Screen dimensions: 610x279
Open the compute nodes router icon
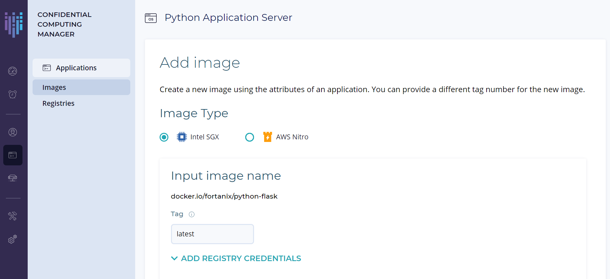click(12, 178)
